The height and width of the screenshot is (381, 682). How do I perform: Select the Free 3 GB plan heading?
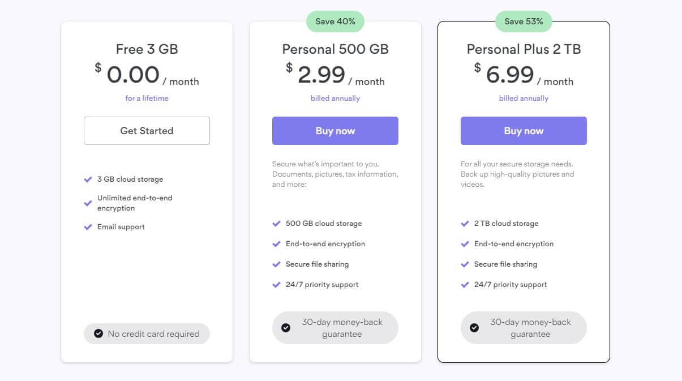[x=147, y=49]
